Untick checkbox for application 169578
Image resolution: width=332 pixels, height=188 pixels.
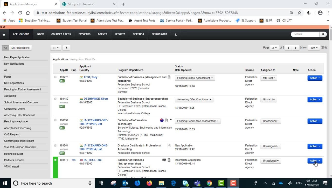pyautogui.click(x=55, y=160)
